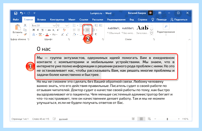Activate the Format Painter brush
Screen dimensions: 202x131
pyautogui.click(x=25, y=34)
